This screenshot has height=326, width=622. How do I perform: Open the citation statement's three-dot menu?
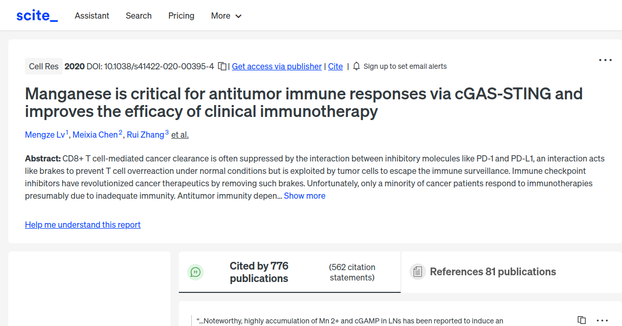[602, 321]
